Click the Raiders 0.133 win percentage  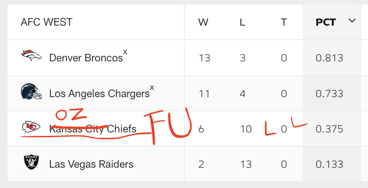click(330, 164)
